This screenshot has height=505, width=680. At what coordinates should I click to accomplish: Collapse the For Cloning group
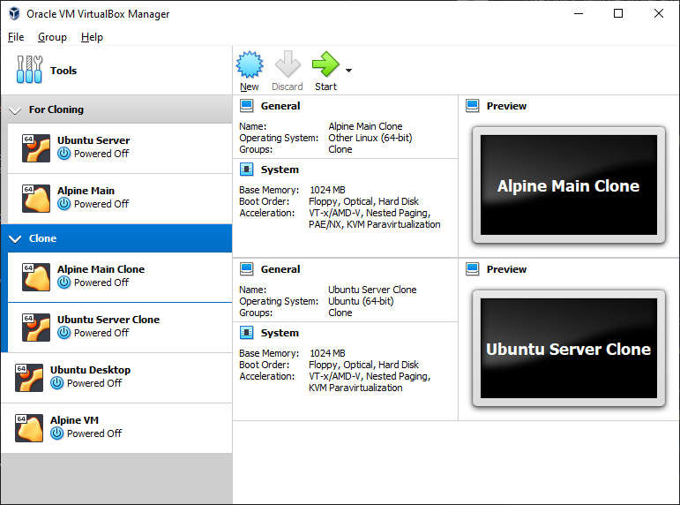click(15, 110)
